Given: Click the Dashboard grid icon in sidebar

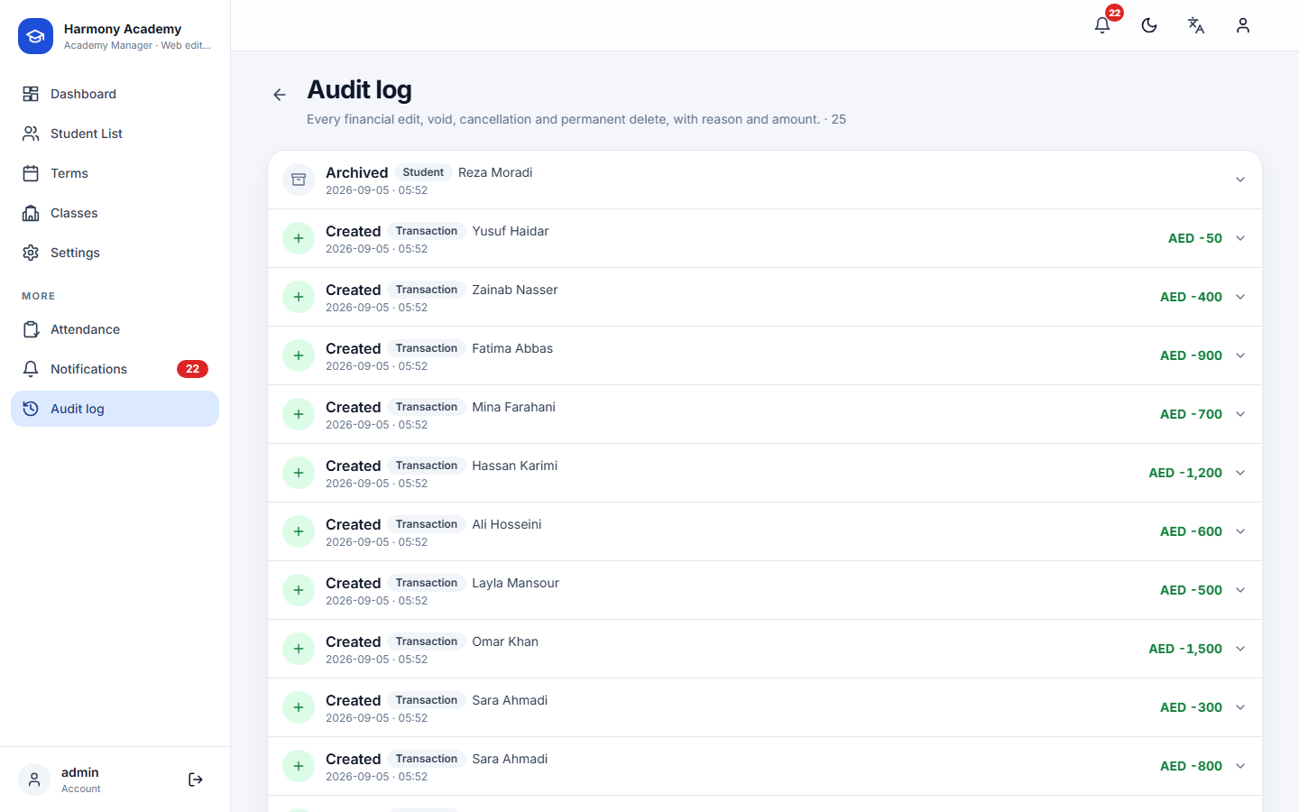Looking at the screenshot, I should tap(31, 94).
